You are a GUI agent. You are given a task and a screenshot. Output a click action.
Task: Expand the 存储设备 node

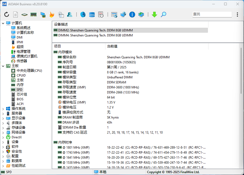(3, 128)
